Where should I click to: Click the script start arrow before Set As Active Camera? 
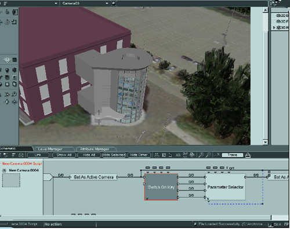pos(48,177)
